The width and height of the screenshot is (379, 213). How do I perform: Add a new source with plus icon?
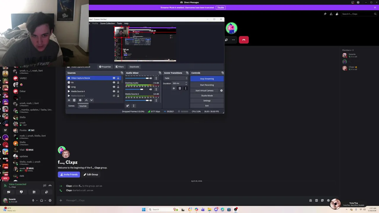(x=69, y=100)
